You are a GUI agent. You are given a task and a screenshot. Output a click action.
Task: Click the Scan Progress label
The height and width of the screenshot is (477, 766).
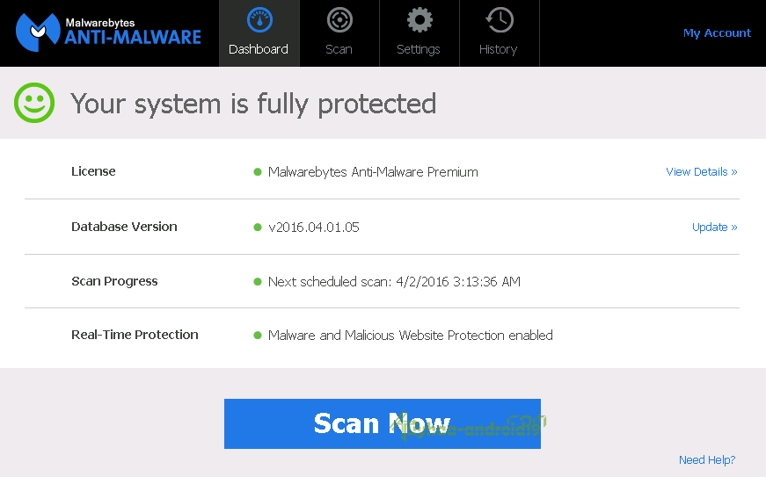(114, 281)
